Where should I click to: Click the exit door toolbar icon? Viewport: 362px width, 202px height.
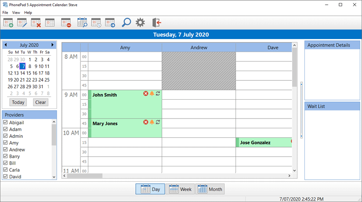pos(156,23)
